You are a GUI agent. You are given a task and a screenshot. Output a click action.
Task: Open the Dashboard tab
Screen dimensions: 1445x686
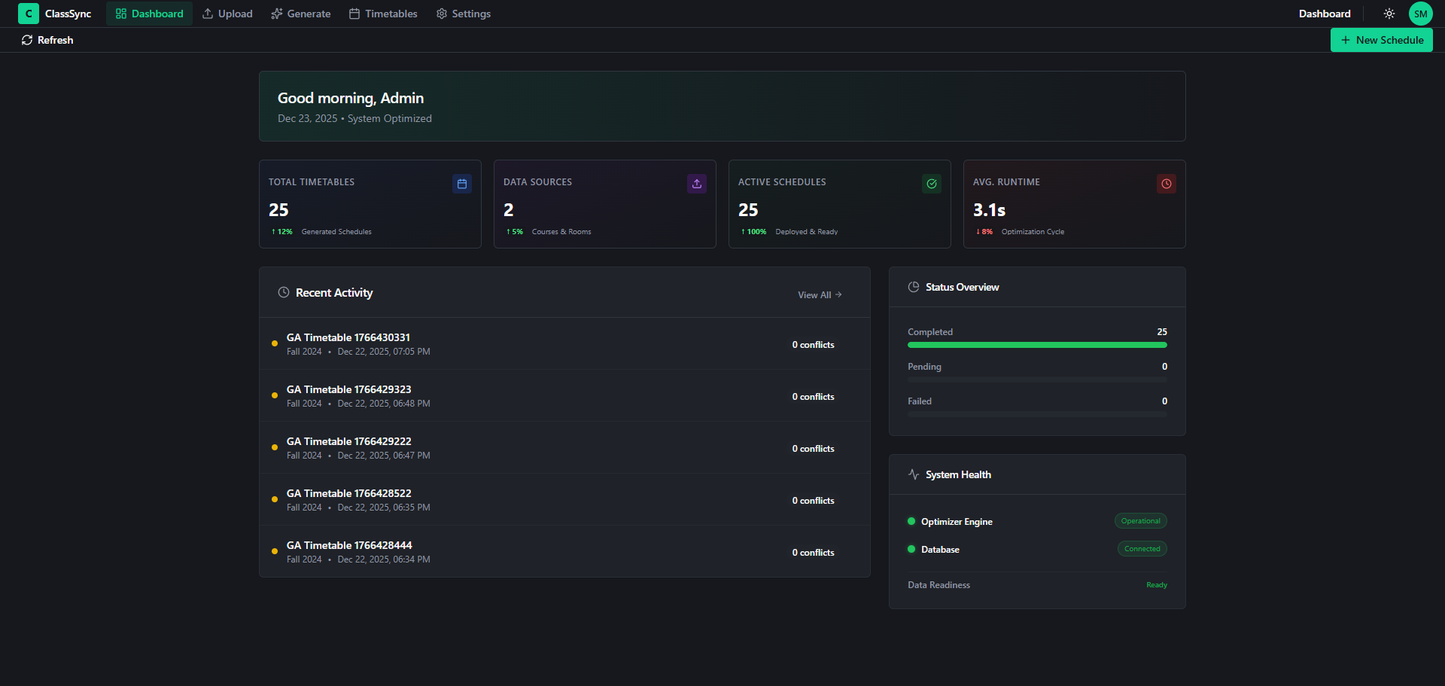pyautogui.click(x=149, y=14)
